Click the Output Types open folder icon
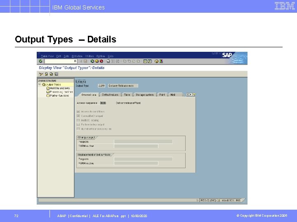The width and height of the screenshot is (297, 222). (x=44, y=84)
